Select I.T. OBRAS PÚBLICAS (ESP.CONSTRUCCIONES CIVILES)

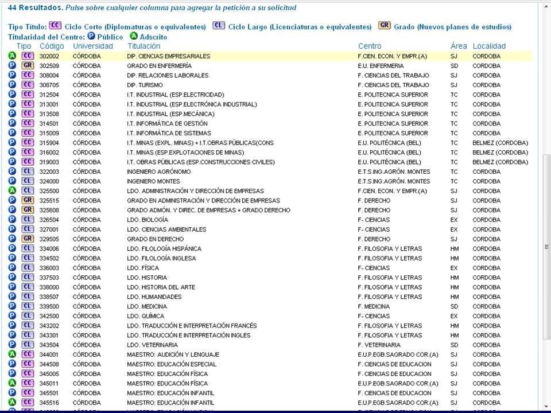pos(201,162)
